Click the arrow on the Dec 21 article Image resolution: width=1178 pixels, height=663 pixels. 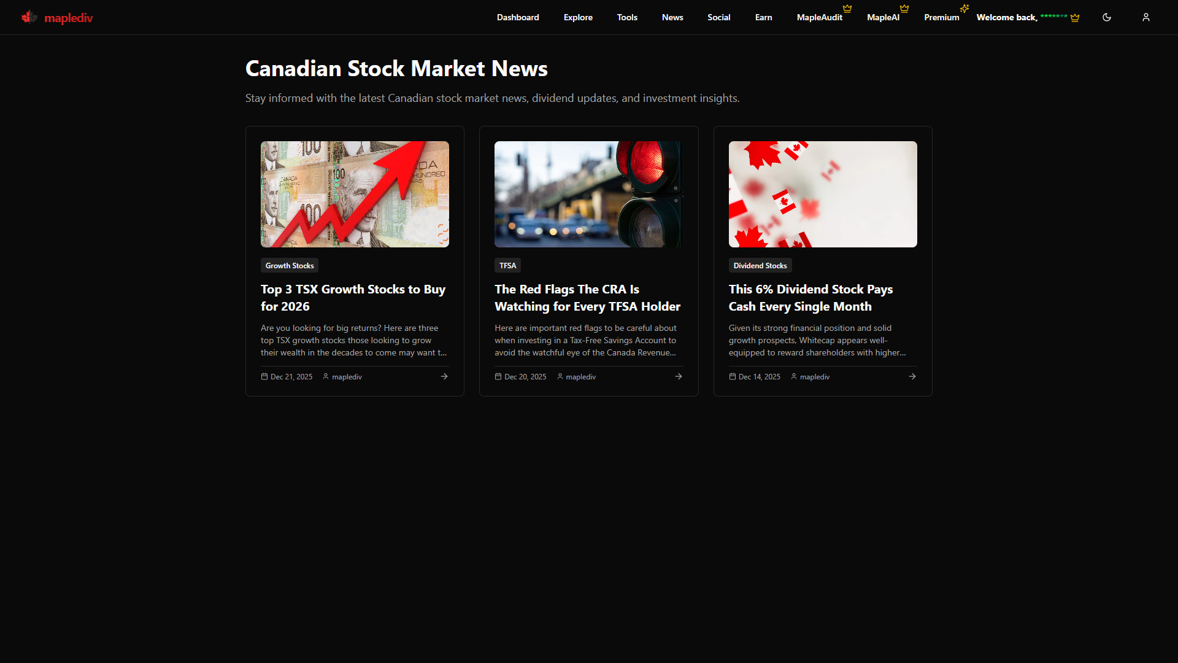tap(444, 376)
